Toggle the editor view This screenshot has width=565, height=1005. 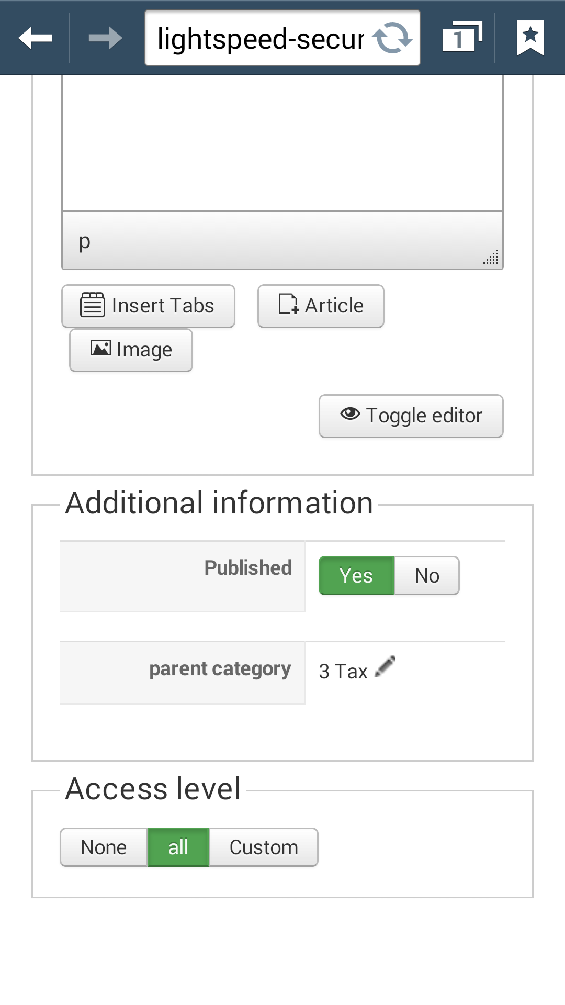pos(411,416)
